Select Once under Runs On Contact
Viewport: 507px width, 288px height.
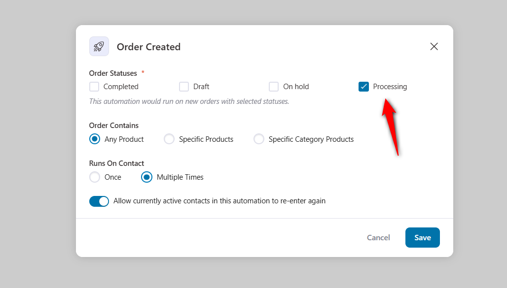point(94,177)
